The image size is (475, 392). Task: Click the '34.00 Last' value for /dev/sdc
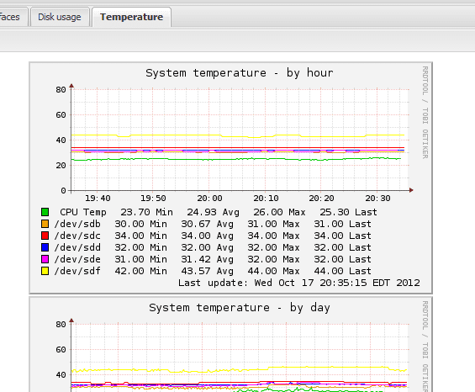[342, 236]
